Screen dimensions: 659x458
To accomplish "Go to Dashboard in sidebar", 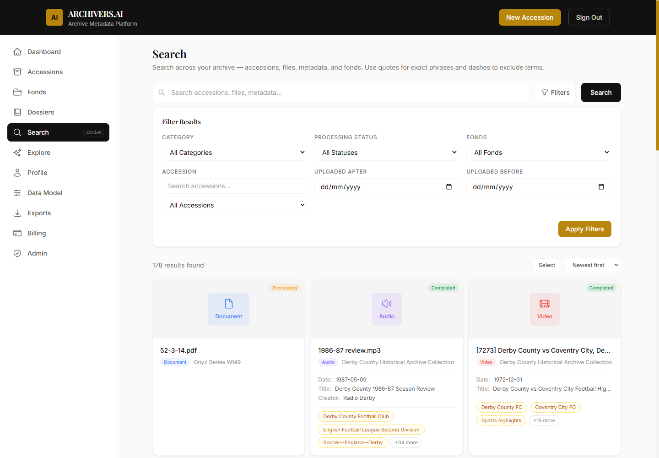I will 58,52.
